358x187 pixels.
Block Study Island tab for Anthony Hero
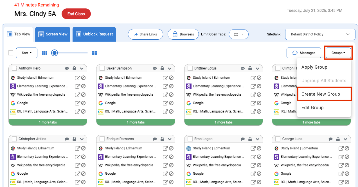(x=83, y=78)
